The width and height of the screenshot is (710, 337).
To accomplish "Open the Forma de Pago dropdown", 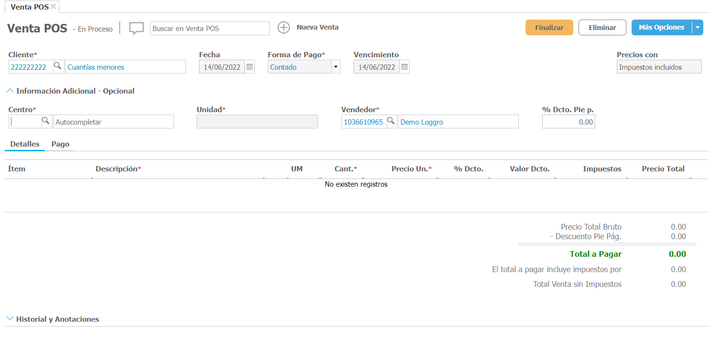I will tap(336, 67).
